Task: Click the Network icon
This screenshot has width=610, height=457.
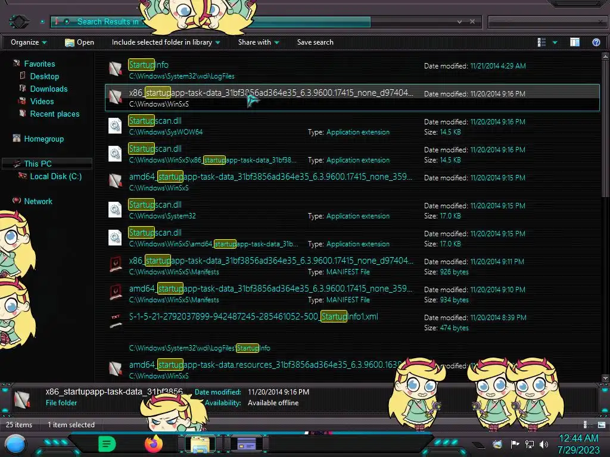Action: click(x=16, y=201)
